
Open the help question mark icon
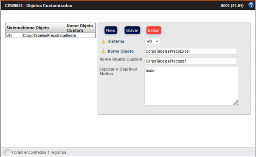(251, 5)
